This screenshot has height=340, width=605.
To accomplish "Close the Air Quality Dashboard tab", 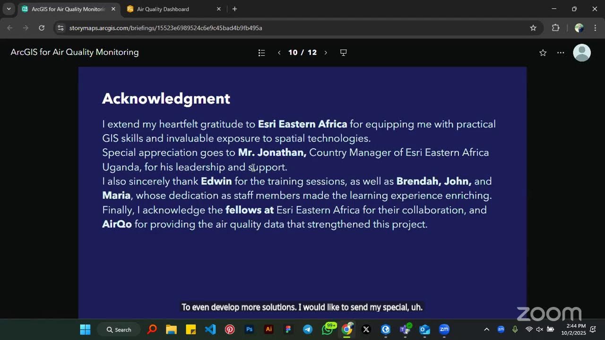I will (x=218, y=9).
